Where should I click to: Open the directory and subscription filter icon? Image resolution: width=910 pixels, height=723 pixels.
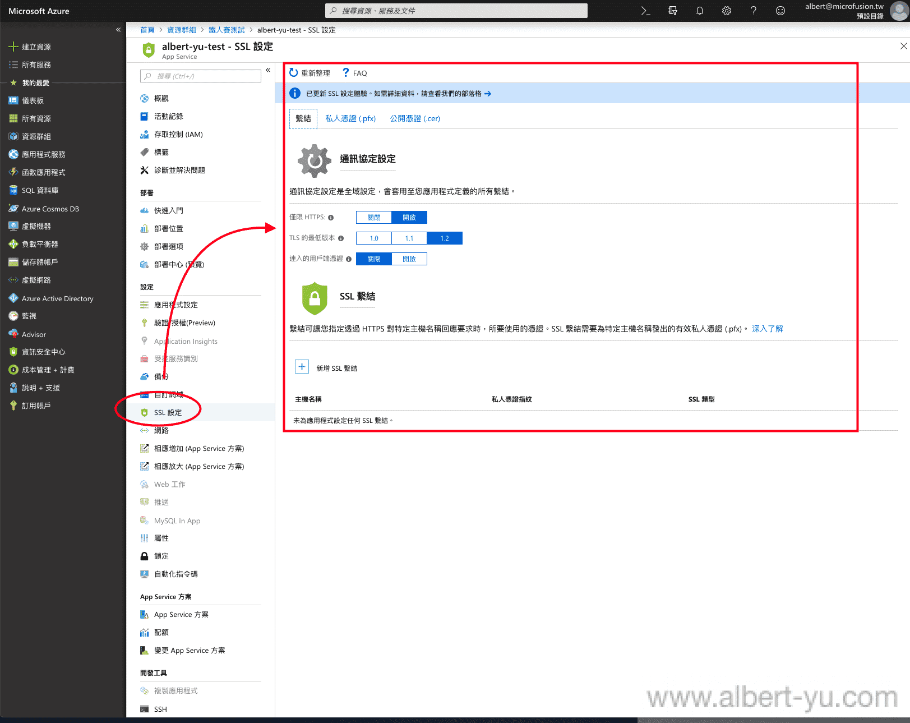[x=673, y=11]
